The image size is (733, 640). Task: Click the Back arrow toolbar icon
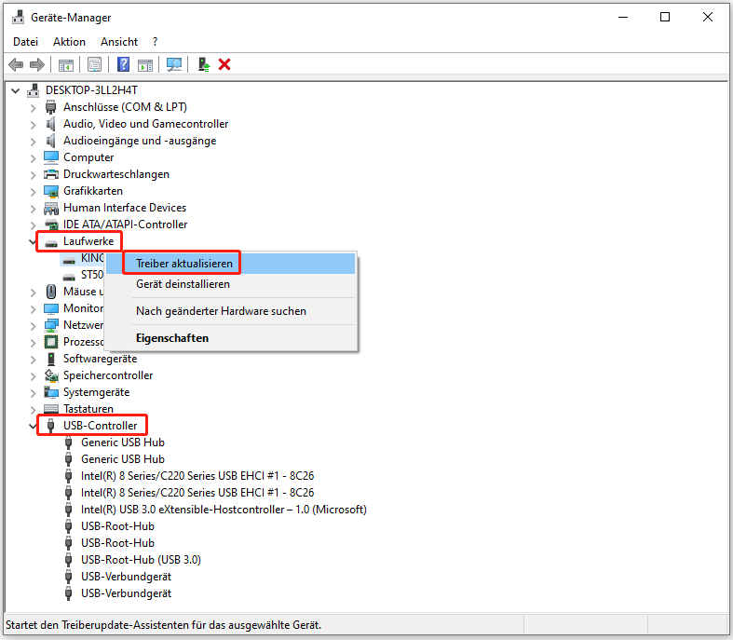tap(16, 64)
